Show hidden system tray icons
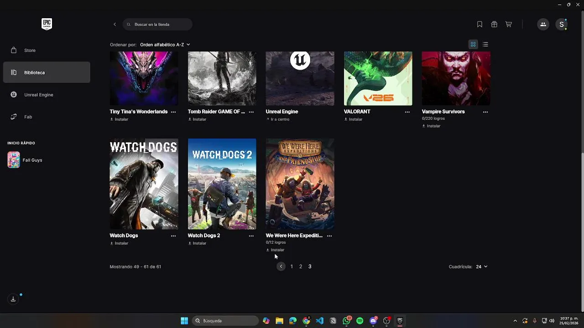584x328 pixels. pos(516,321)
